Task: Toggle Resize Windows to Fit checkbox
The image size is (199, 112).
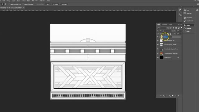Action: (9, 4)
